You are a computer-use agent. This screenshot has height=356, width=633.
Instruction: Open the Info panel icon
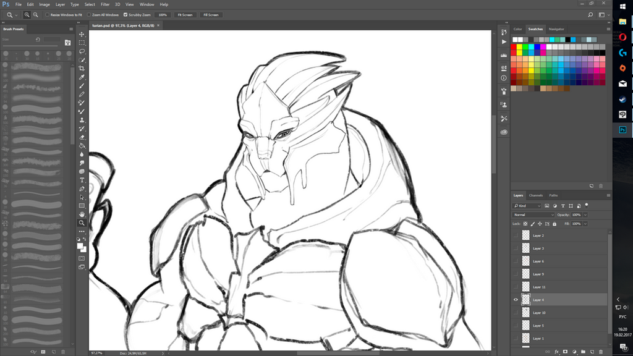(504, 78)
